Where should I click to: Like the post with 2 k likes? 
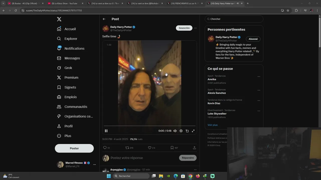pyautogui.click(x=151, y=148)
